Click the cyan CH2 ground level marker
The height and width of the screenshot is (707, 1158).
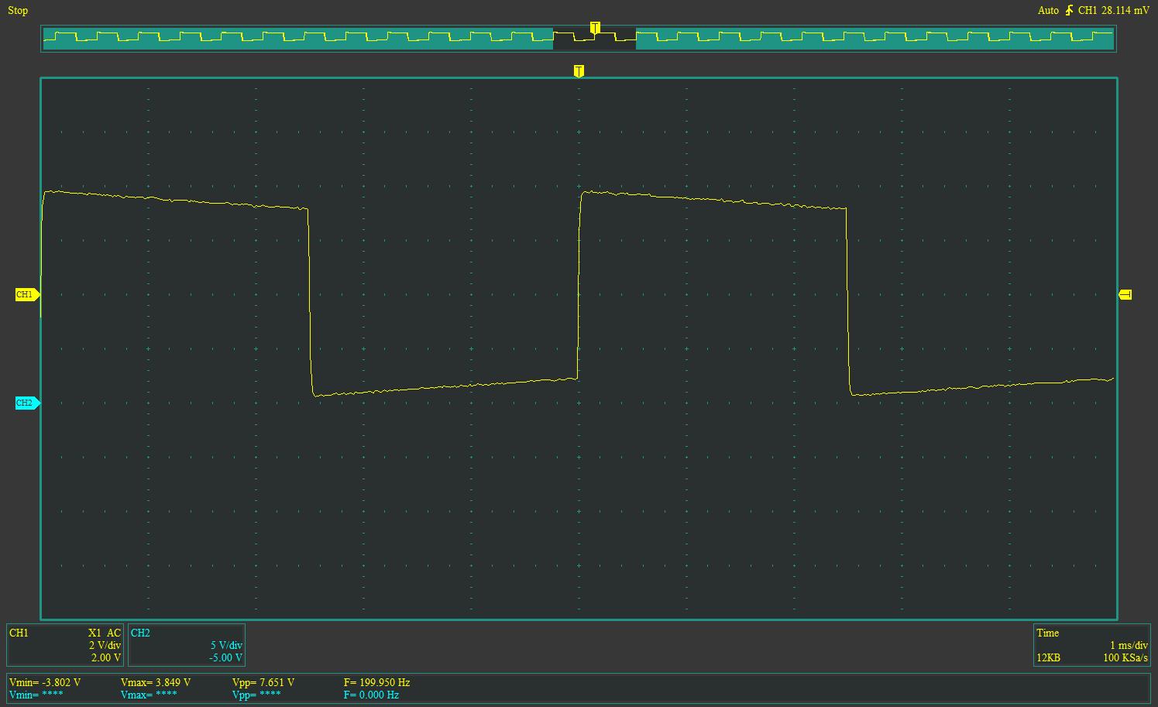[x=27, y=403]
